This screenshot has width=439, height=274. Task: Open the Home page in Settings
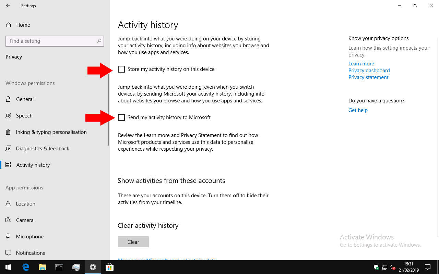55,25
